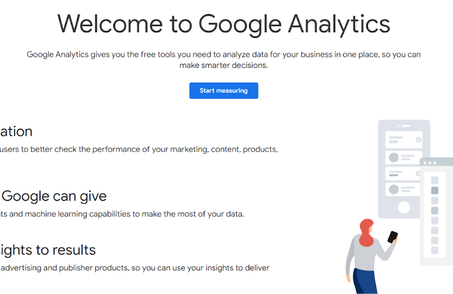This screenshot has height=294, width=453.
Task: Click the woman's red hair in the illustration
Action: pyautogui.click(x=366, y=232)
